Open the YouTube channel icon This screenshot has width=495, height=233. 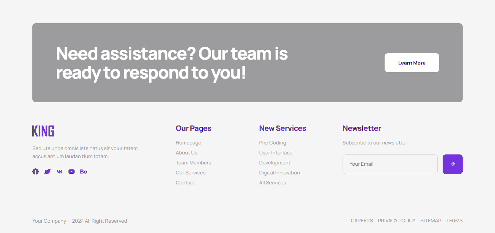tap(71, 172)
